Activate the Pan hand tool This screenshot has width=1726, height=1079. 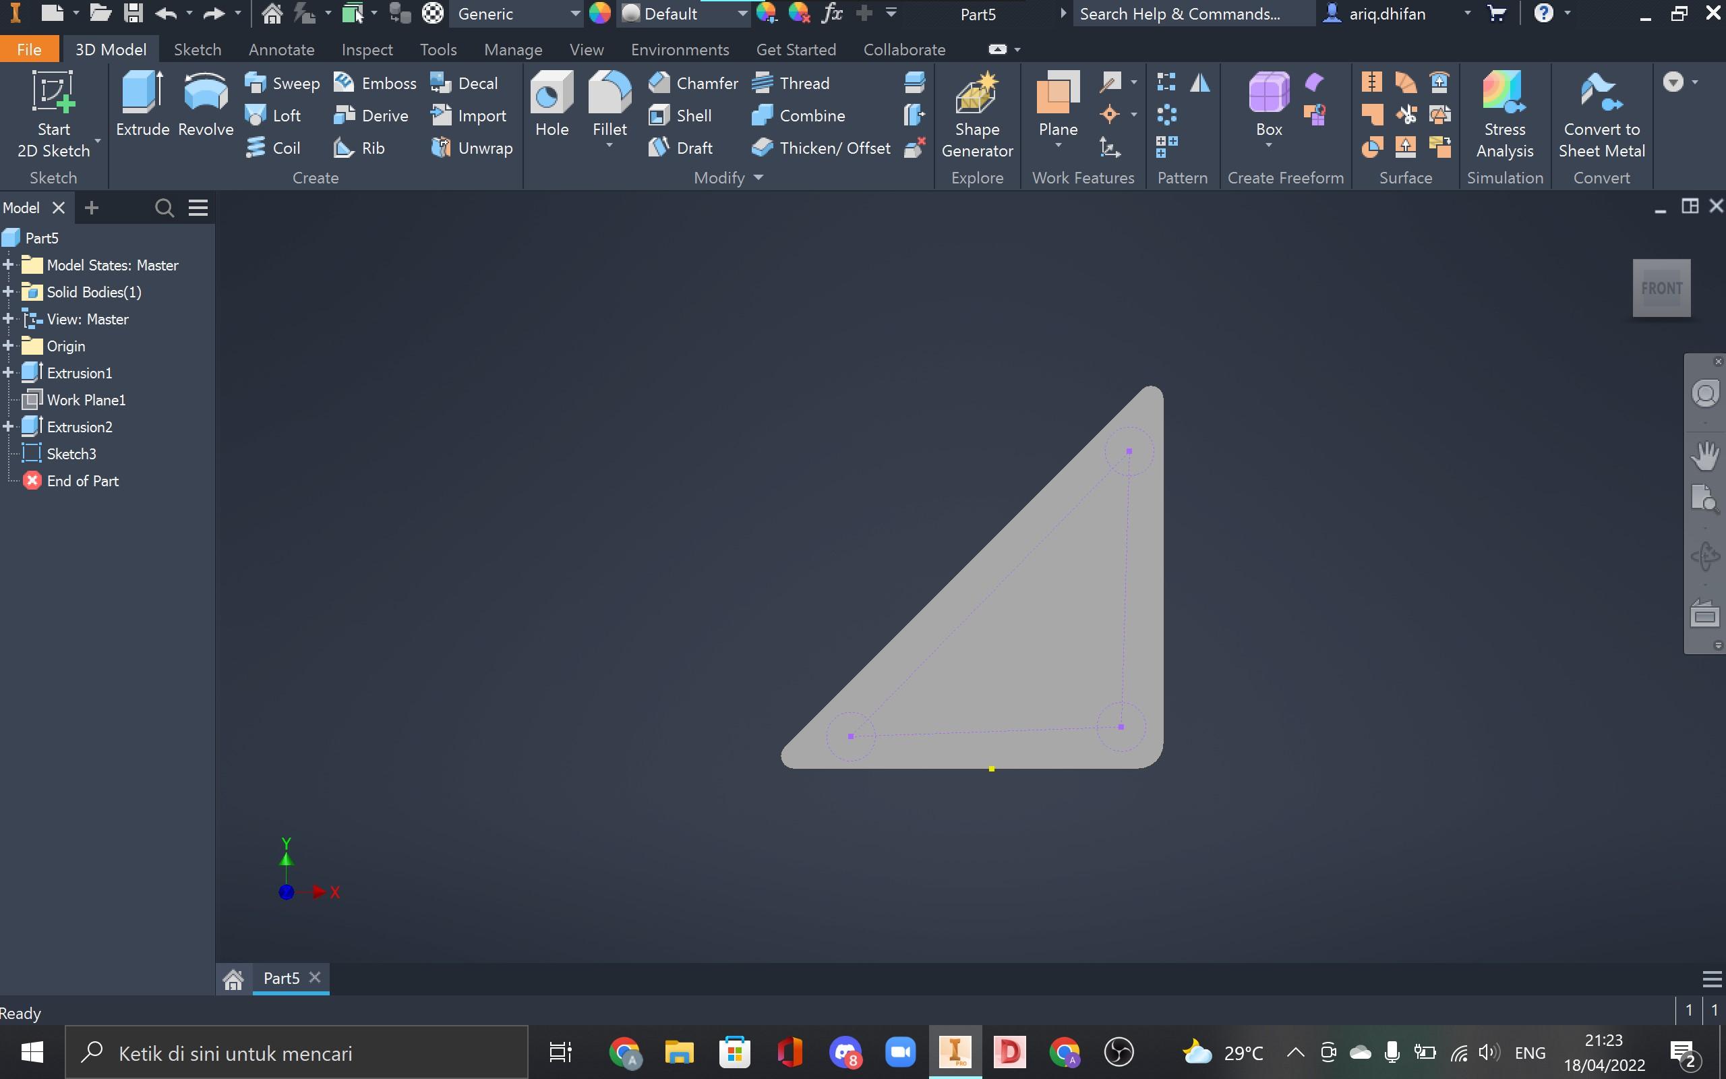[1704, 456]
